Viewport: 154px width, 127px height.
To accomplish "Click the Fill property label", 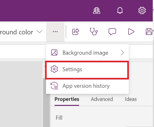I will point(59,117).
